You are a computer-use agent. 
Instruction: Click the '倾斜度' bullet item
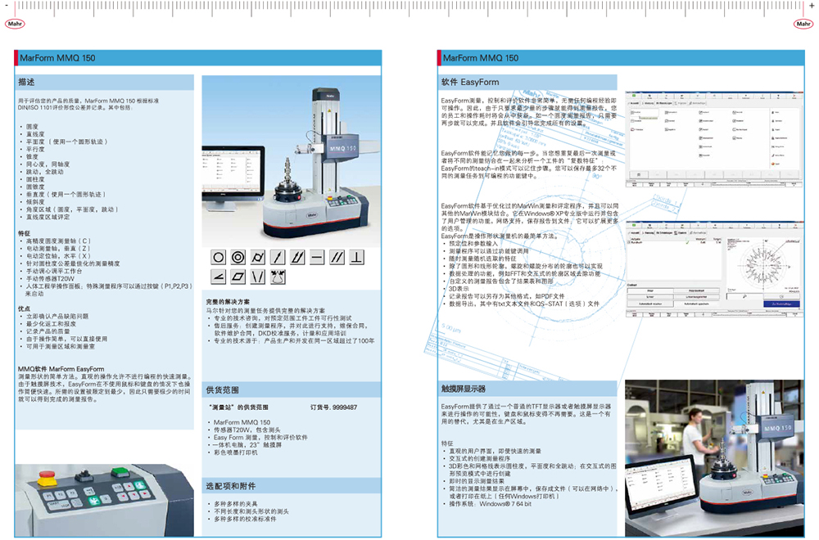click(35, 201)
